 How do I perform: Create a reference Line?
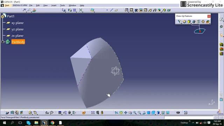tap(112, 10)
